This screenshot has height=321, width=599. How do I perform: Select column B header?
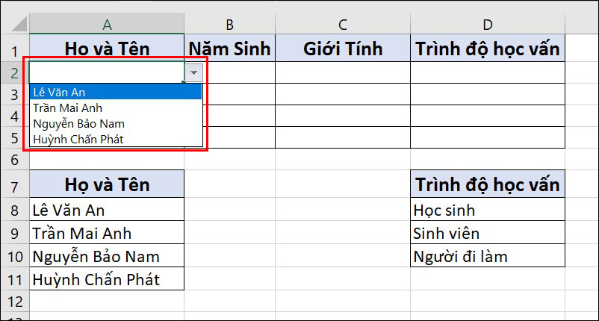click(229, 24)
